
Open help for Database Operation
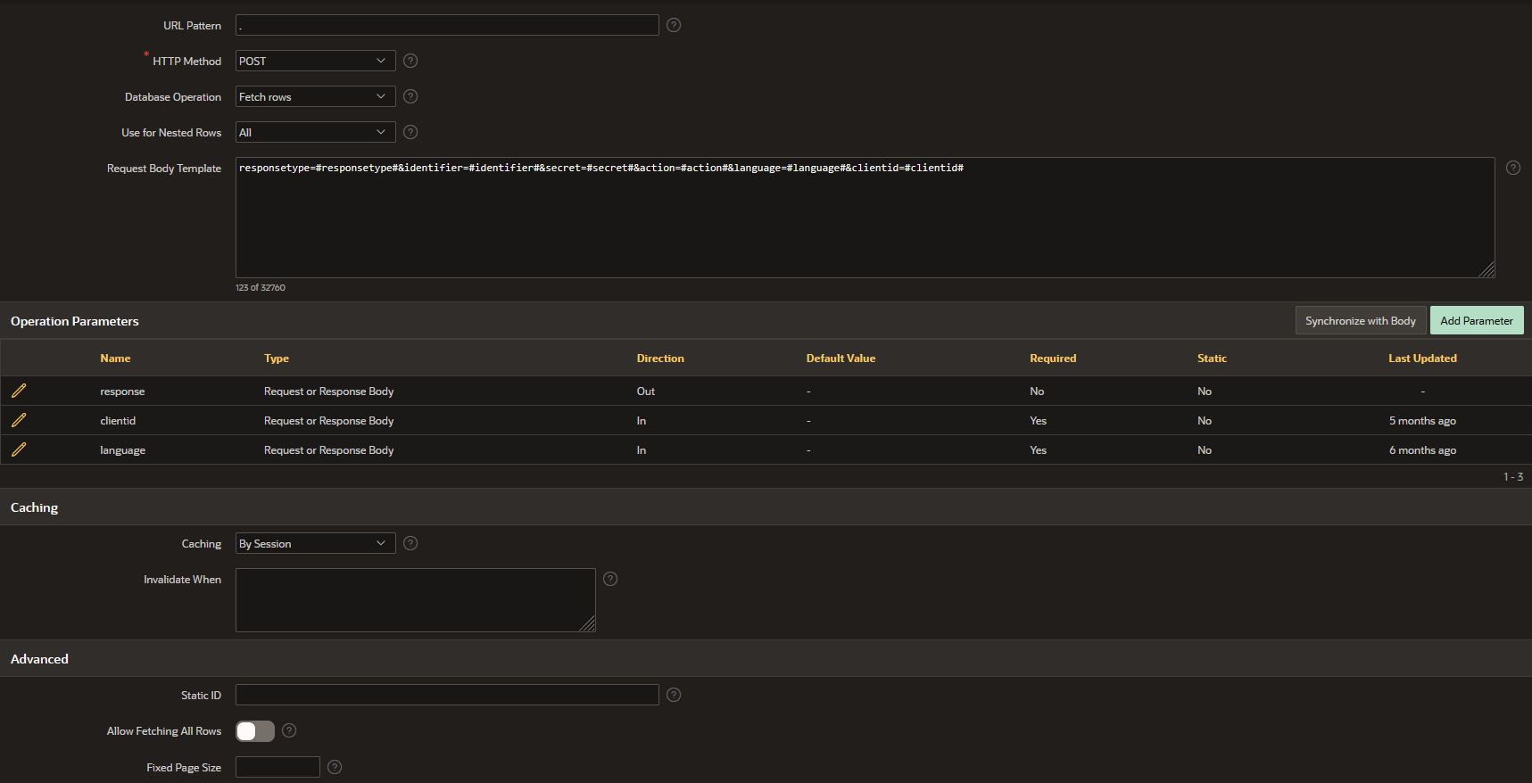[x=410, y=96]
